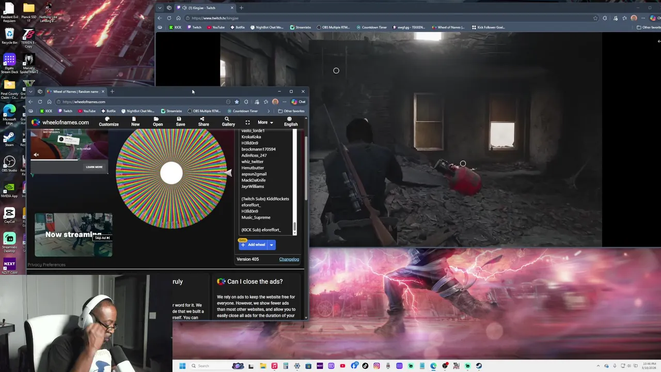Expand the Add wheel dropdown arrow
This screenshot has width=661, height=372.
271,245
